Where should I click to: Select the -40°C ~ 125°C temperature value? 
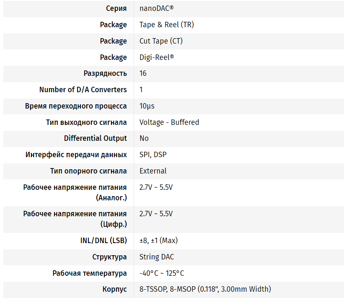(162, 273)
